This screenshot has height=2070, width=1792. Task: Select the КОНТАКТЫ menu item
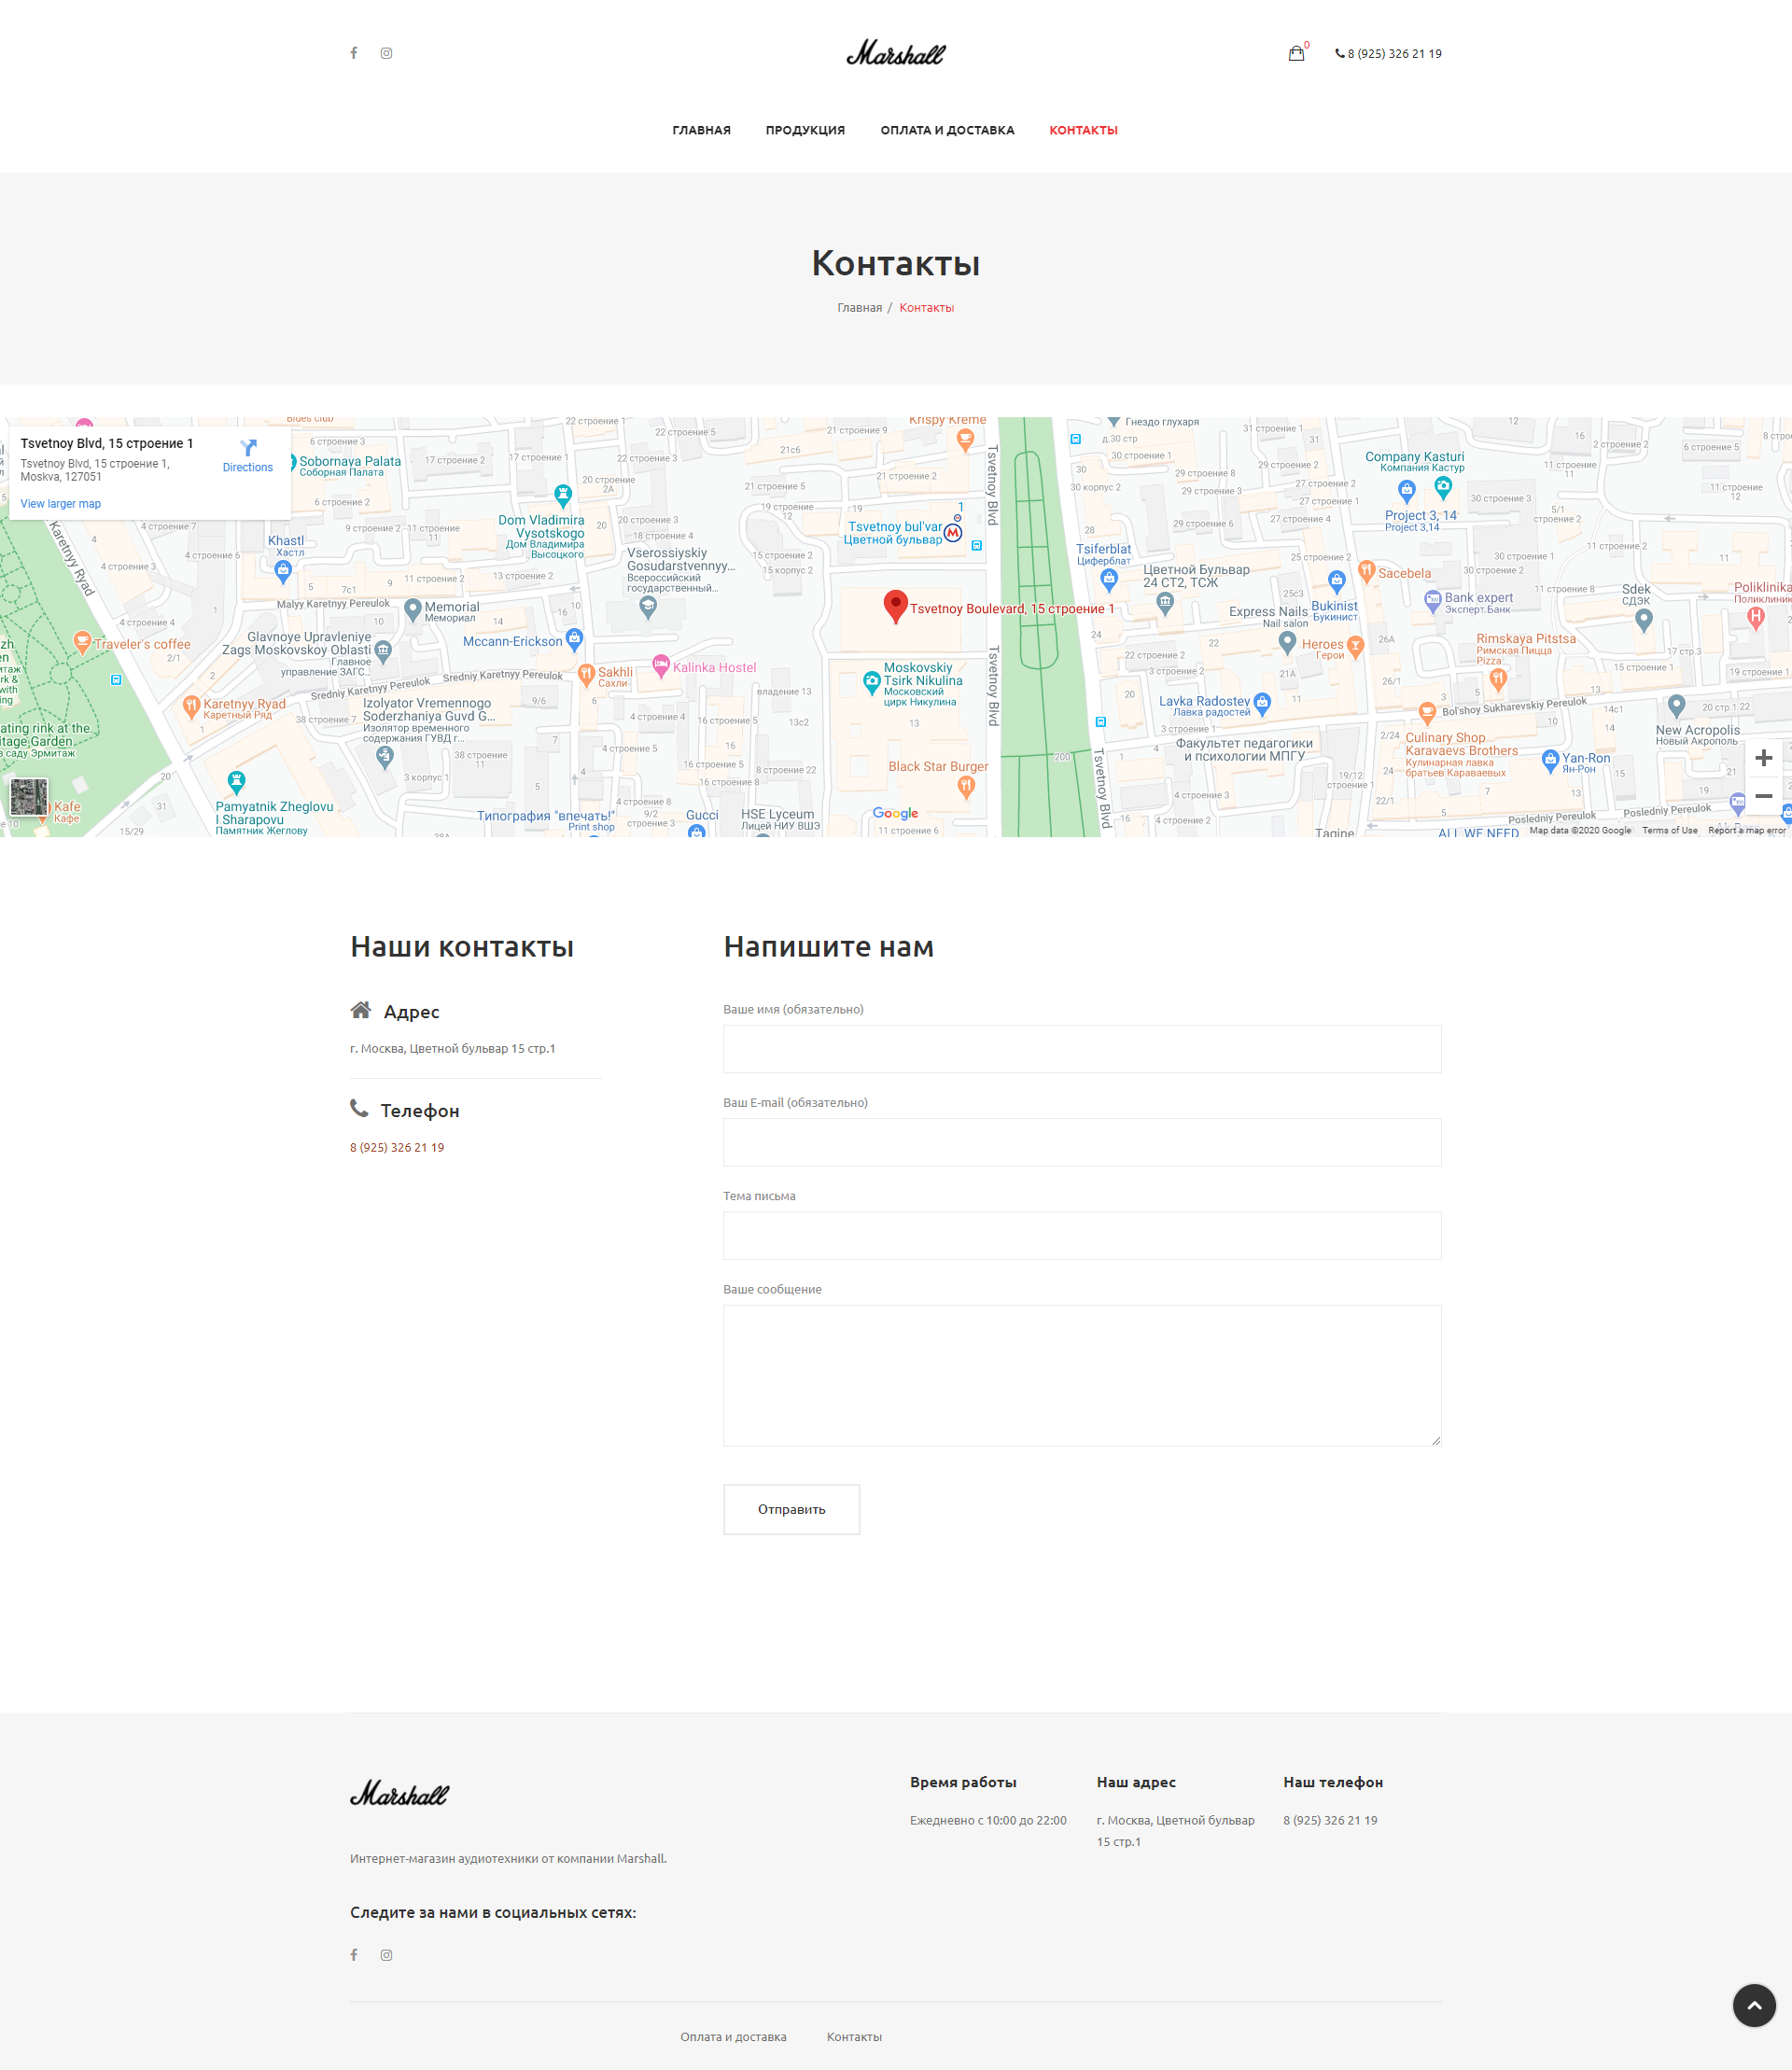tap(1083, 130)
